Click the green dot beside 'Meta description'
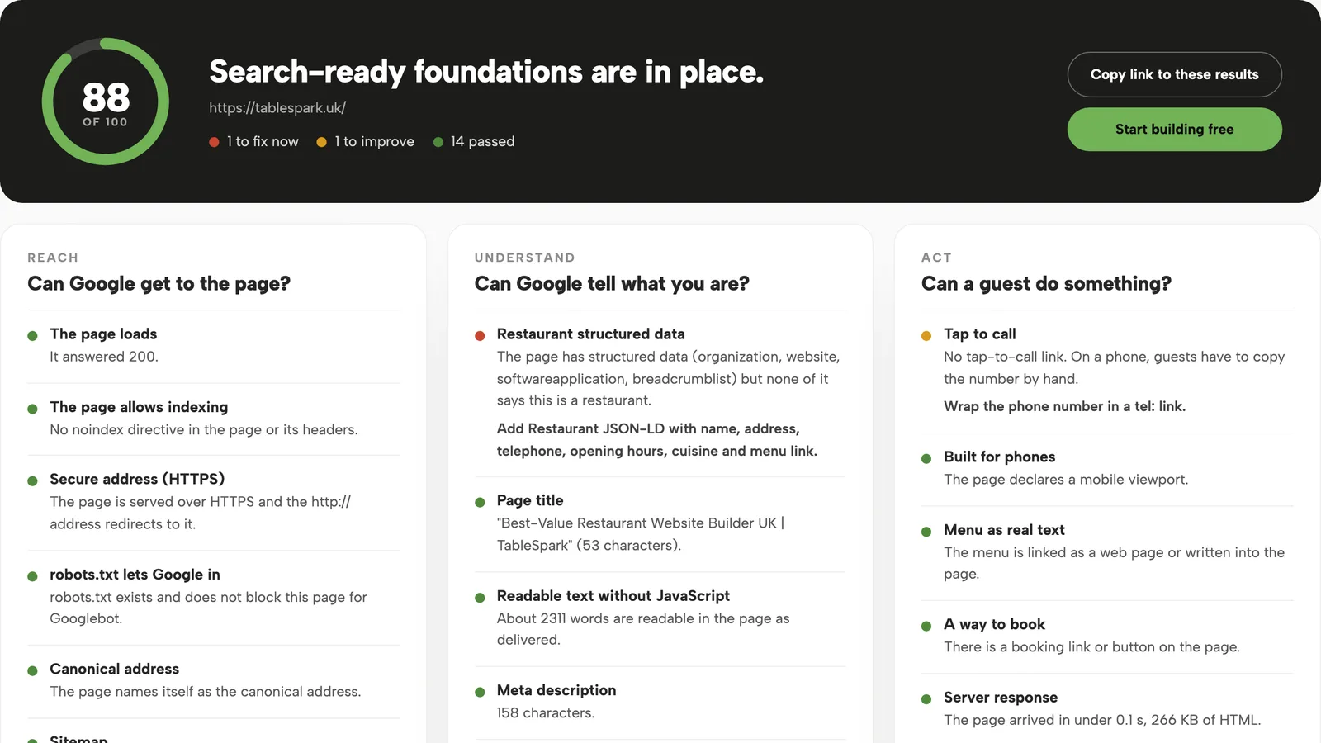 (480, 692)
